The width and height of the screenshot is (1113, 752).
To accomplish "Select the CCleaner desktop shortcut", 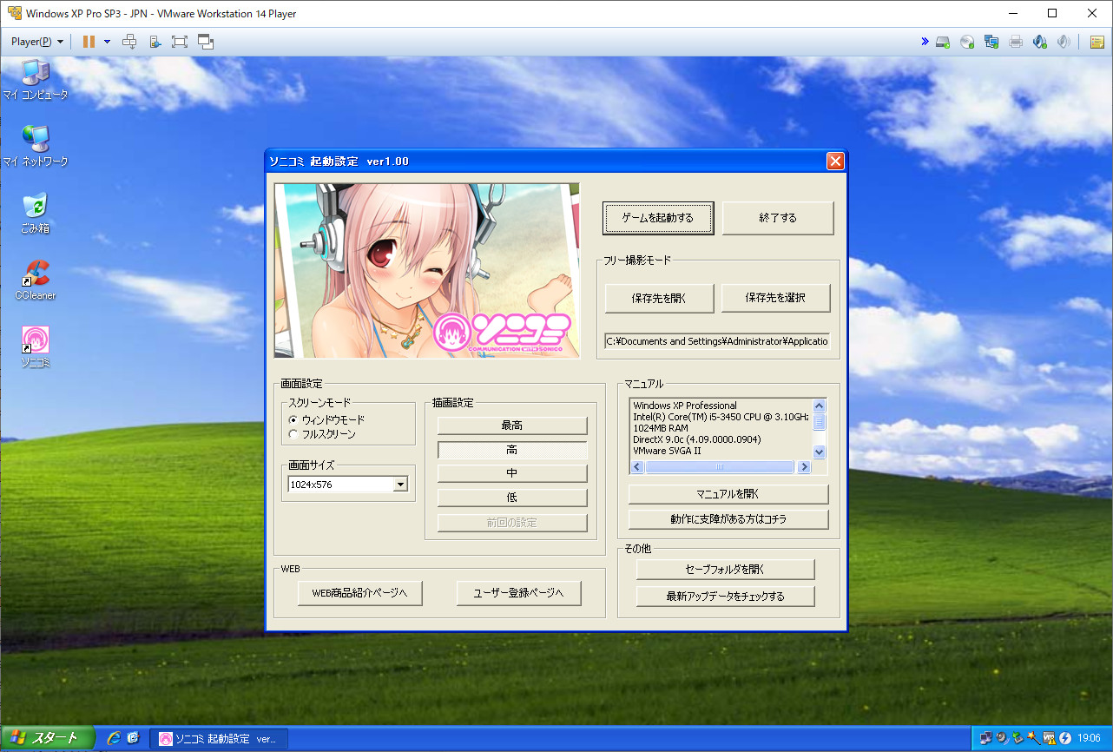I will click(x=35, y=280).
